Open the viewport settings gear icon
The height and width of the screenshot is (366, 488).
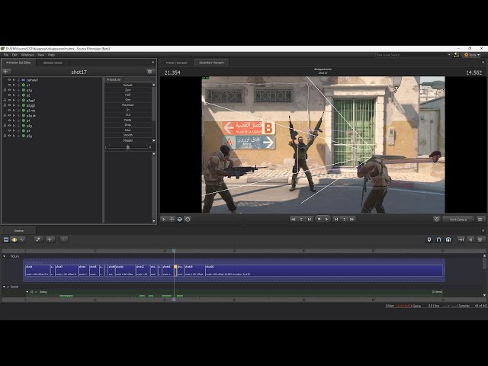pyautogui.click(x=480, y=220)
